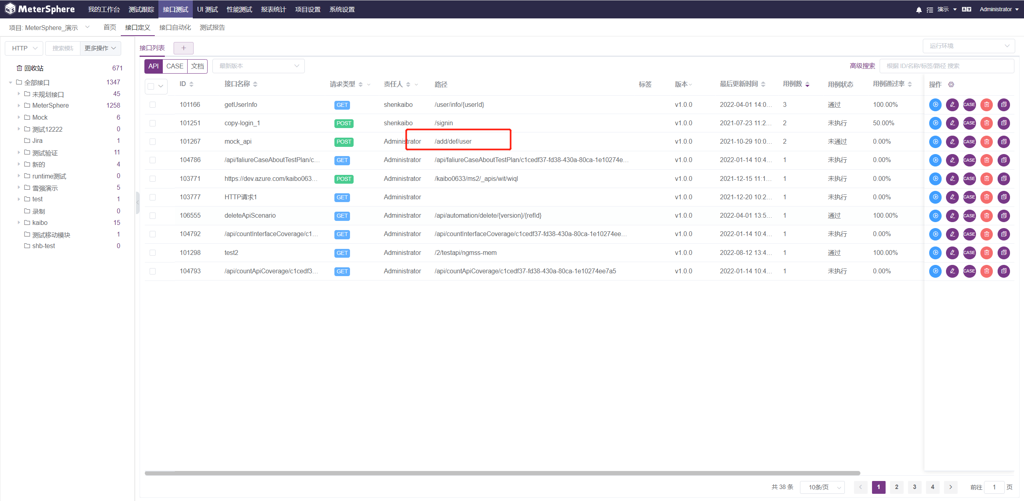Expand the MeterSphere module tree node
Image resolution: width=1024 pixels, height=501 pixels.
click(19, 105)
